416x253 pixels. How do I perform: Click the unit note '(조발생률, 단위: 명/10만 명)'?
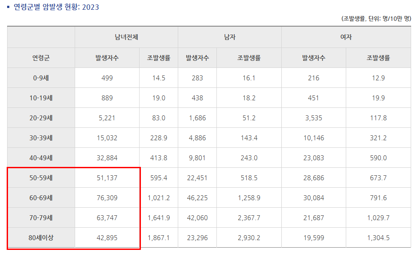376,19
